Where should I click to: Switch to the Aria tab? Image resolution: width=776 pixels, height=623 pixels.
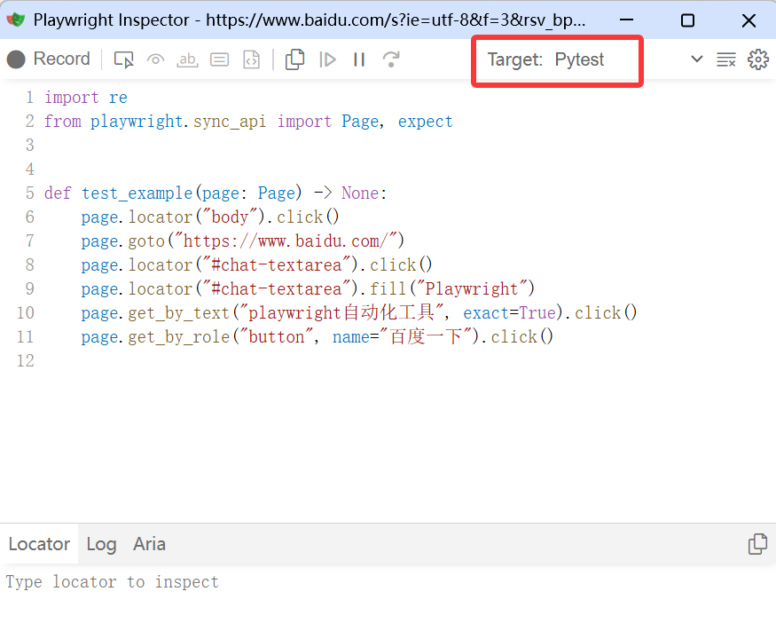[149, 544]
